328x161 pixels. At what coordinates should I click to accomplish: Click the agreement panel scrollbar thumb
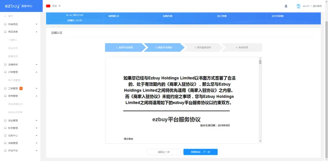pyautogui.click(x=260, y=62)
